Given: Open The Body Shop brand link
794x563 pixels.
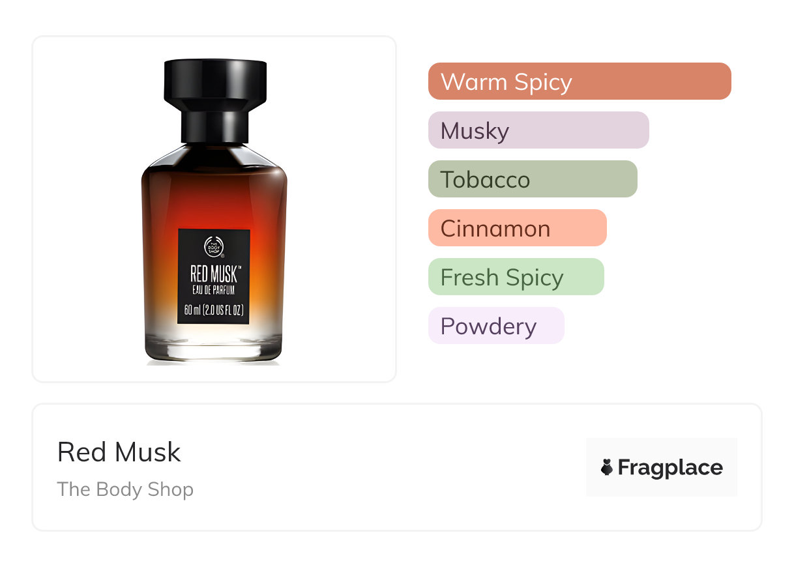Looking at the screenshot, I should click(x=125, y=489).
